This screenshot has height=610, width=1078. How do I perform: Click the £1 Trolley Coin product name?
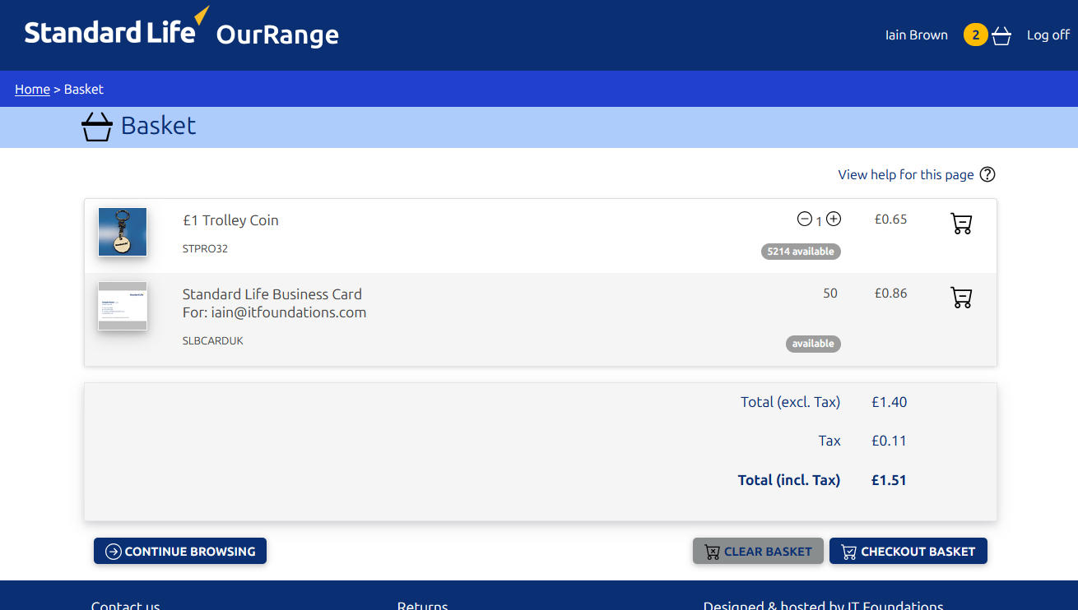[230, 220]
